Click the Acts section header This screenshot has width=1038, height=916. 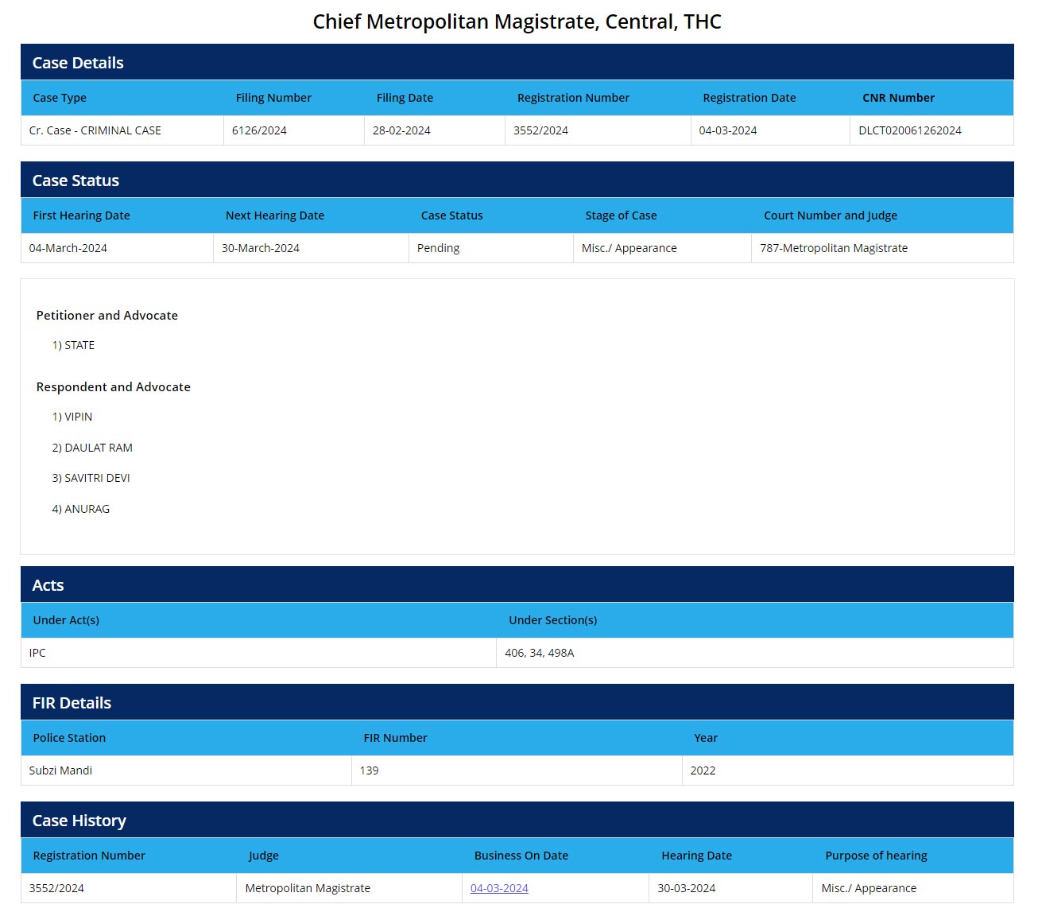48,585
